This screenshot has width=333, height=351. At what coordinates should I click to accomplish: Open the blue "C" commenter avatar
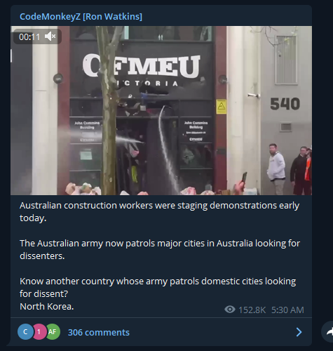coord(25,332)
